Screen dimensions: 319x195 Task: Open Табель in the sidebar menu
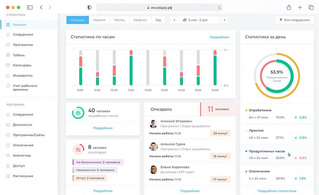29,55
